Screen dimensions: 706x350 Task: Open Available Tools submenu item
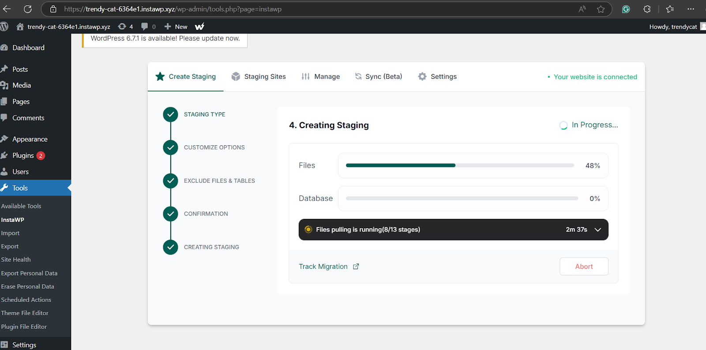(21, 206)
